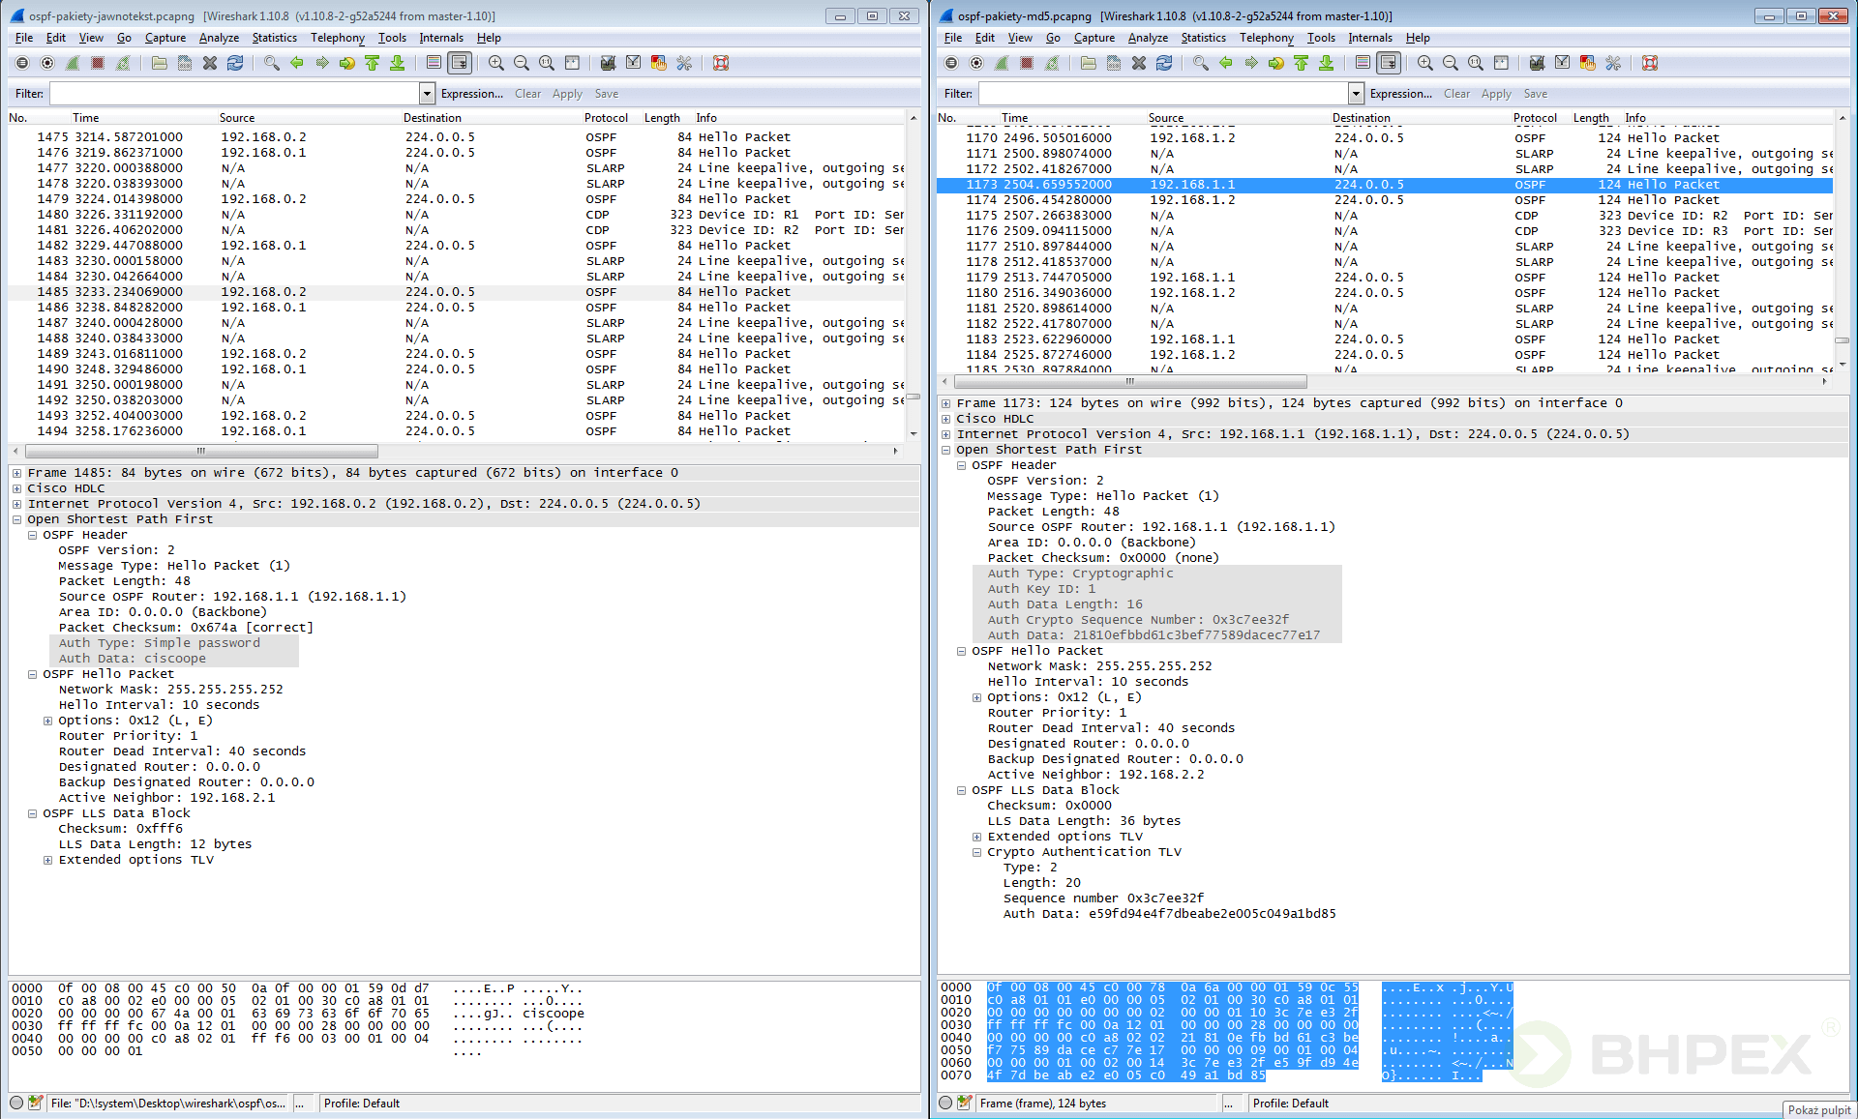Click Close capture file X icon in right window
1858x1119 pixels.
coord(1139,63)
